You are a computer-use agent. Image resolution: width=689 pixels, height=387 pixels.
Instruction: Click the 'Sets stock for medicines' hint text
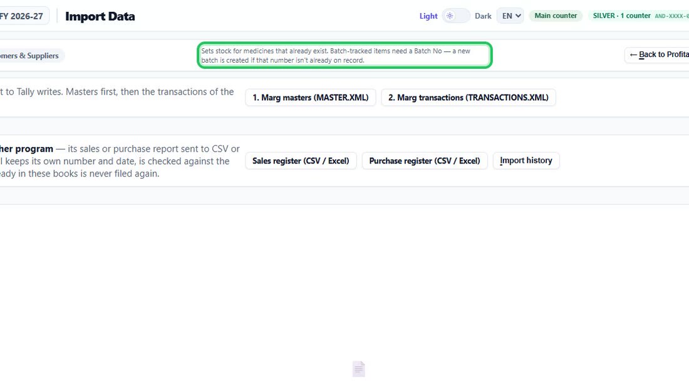tap(344, 55)
